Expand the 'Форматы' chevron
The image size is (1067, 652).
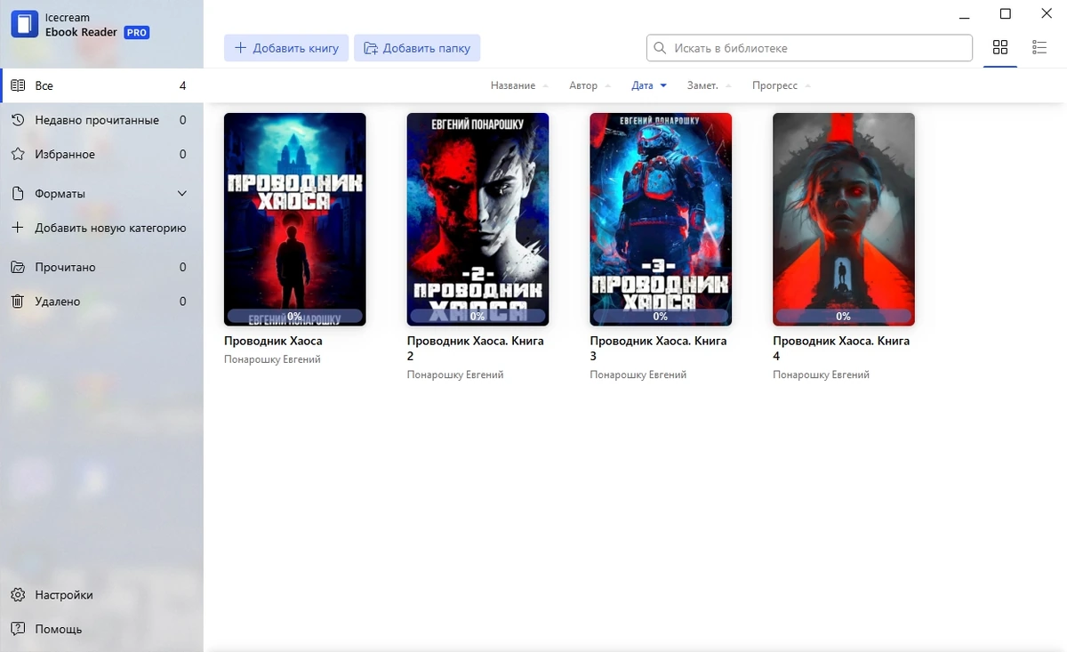pos(182,194)
